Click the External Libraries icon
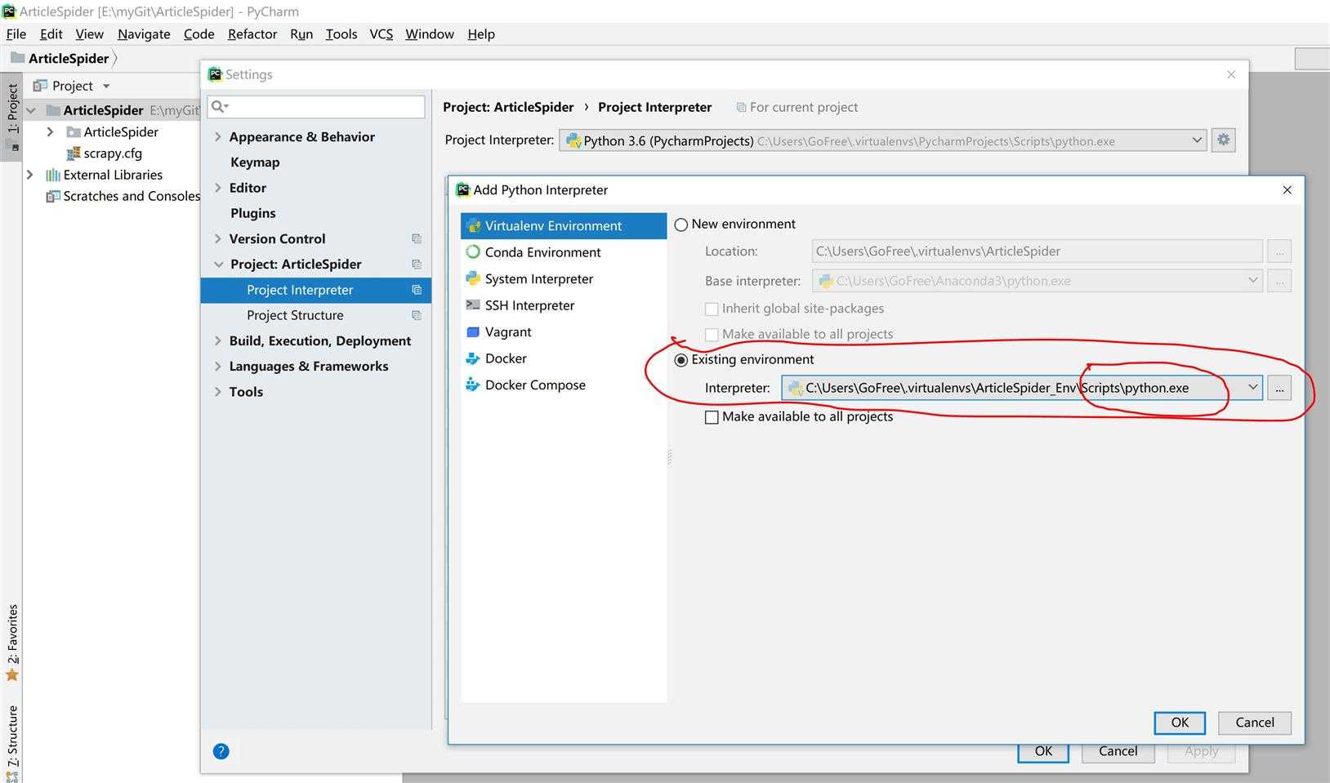Viewport: 1330px width, 783px height. (x=53, y=175)
